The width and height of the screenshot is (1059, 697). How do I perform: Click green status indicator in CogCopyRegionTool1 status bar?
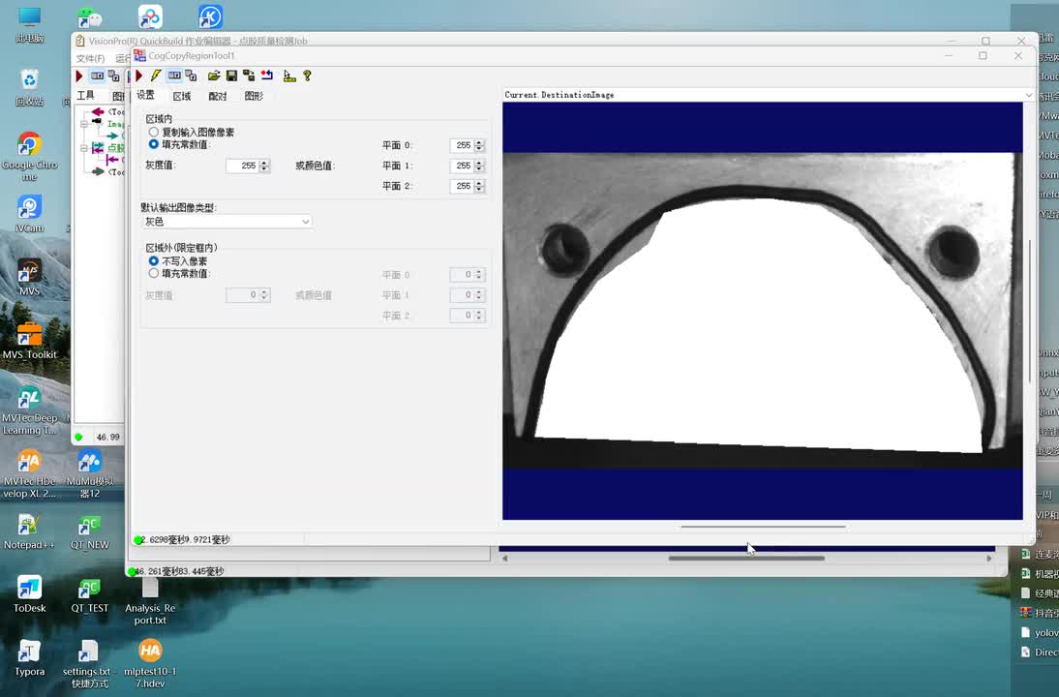(137, 539)
